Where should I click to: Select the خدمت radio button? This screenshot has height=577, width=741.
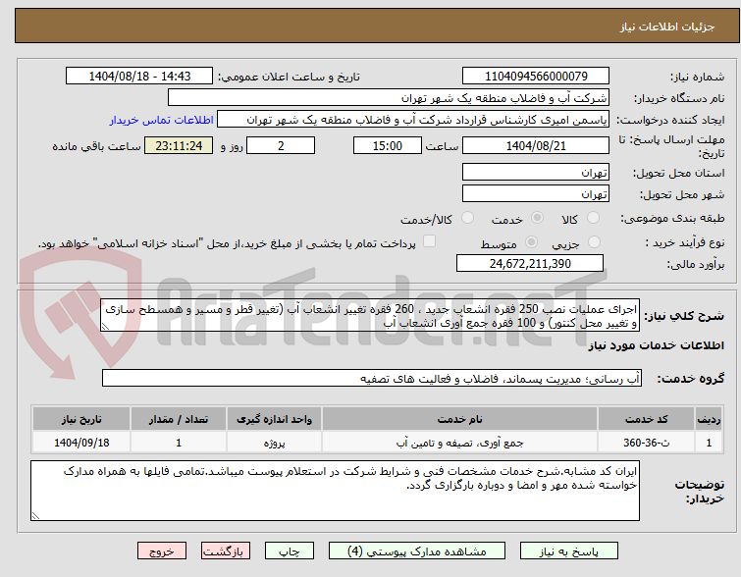point(537,218)
